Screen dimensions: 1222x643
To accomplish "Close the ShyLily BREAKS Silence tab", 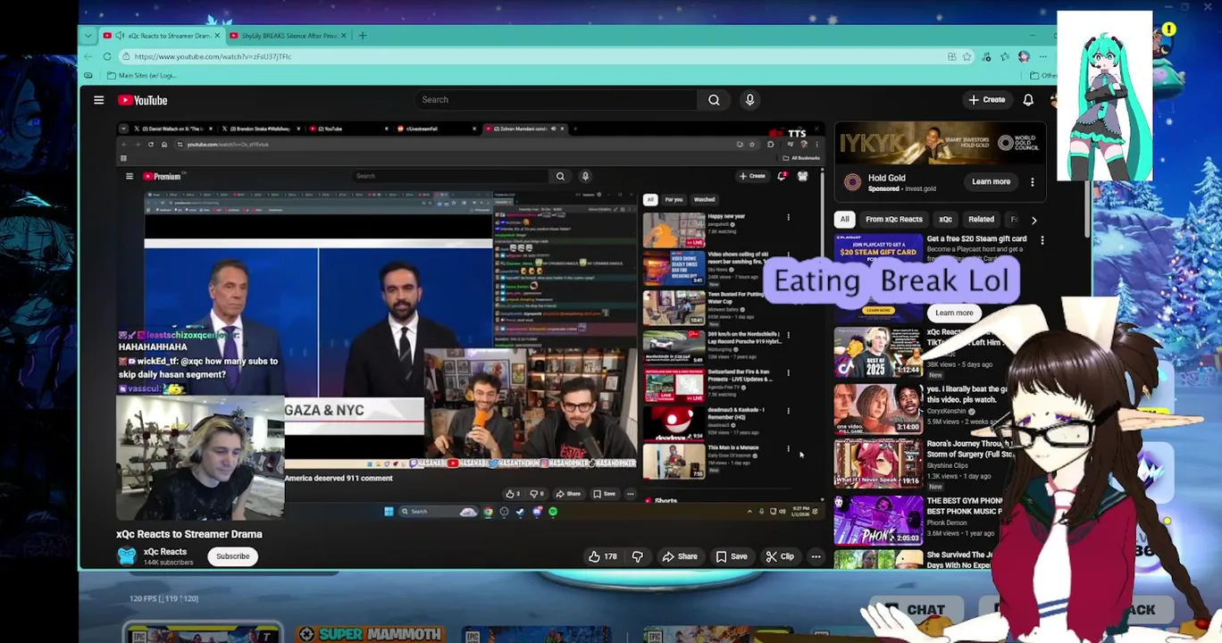I will [x=344, y=36].
